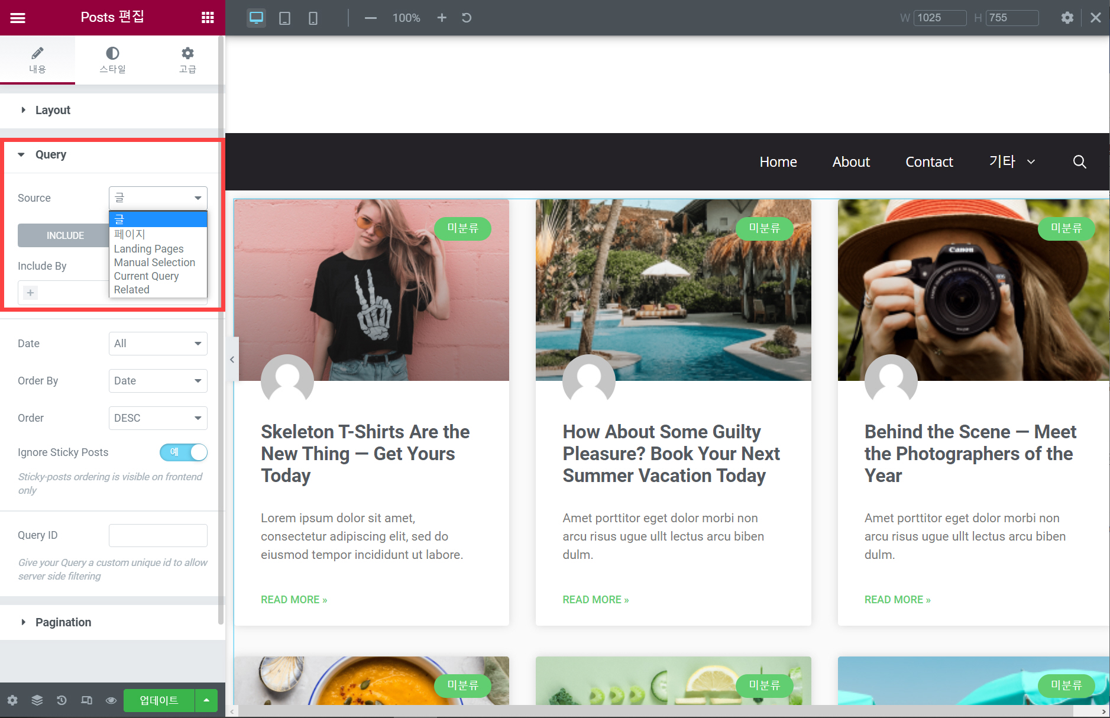Collapse the editor panel with arrow handle
The height and width of the screenshot is (718, 1110).
pos(232,360)
